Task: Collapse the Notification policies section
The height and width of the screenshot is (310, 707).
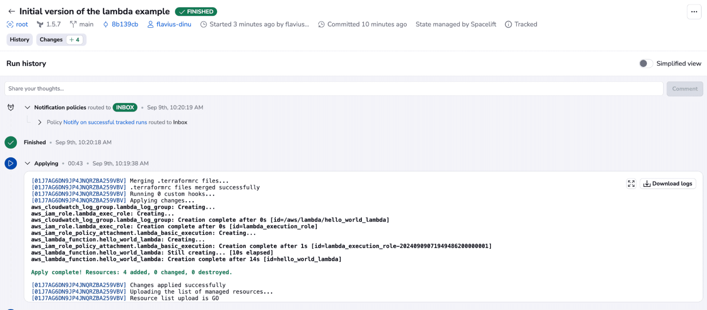Action: pyautogui.click(x=27, y=107)
